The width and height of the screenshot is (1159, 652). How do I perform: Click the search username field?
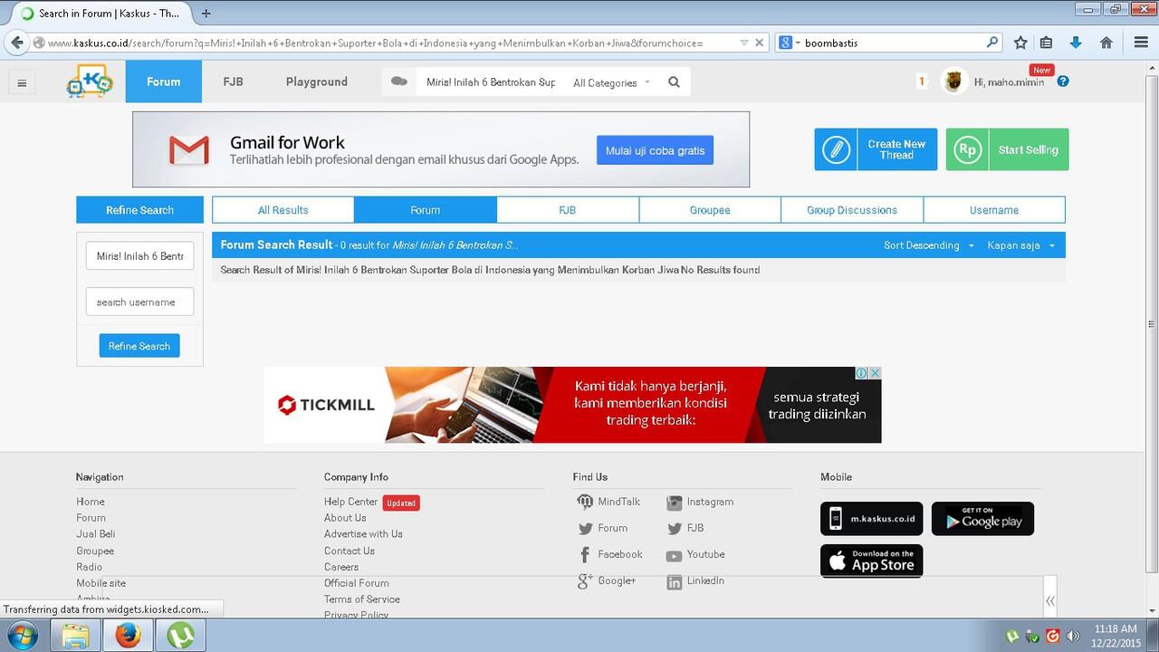tap(139, 302)
